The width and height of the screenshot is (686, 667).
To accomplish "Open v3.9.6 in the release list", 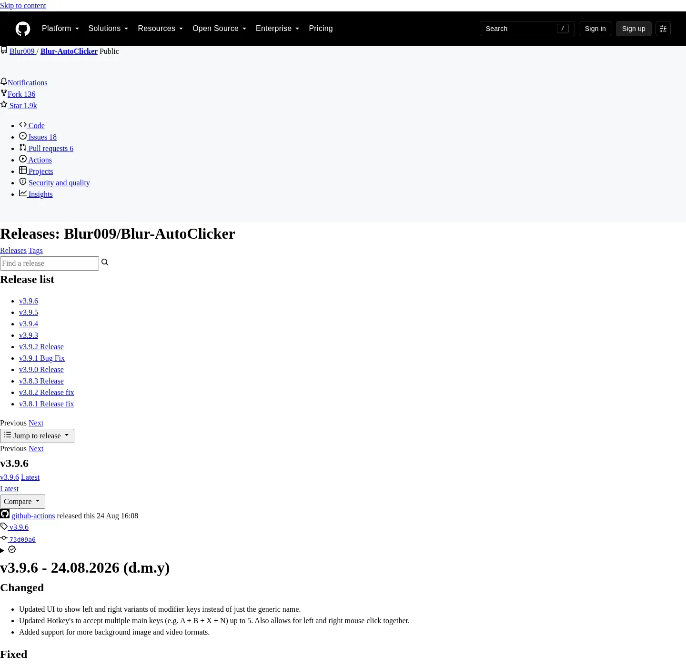I will [29, 301].
